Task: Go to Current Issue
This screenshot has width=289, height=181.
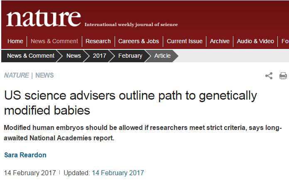Action: pyautogui.click(x=185, y=41)
